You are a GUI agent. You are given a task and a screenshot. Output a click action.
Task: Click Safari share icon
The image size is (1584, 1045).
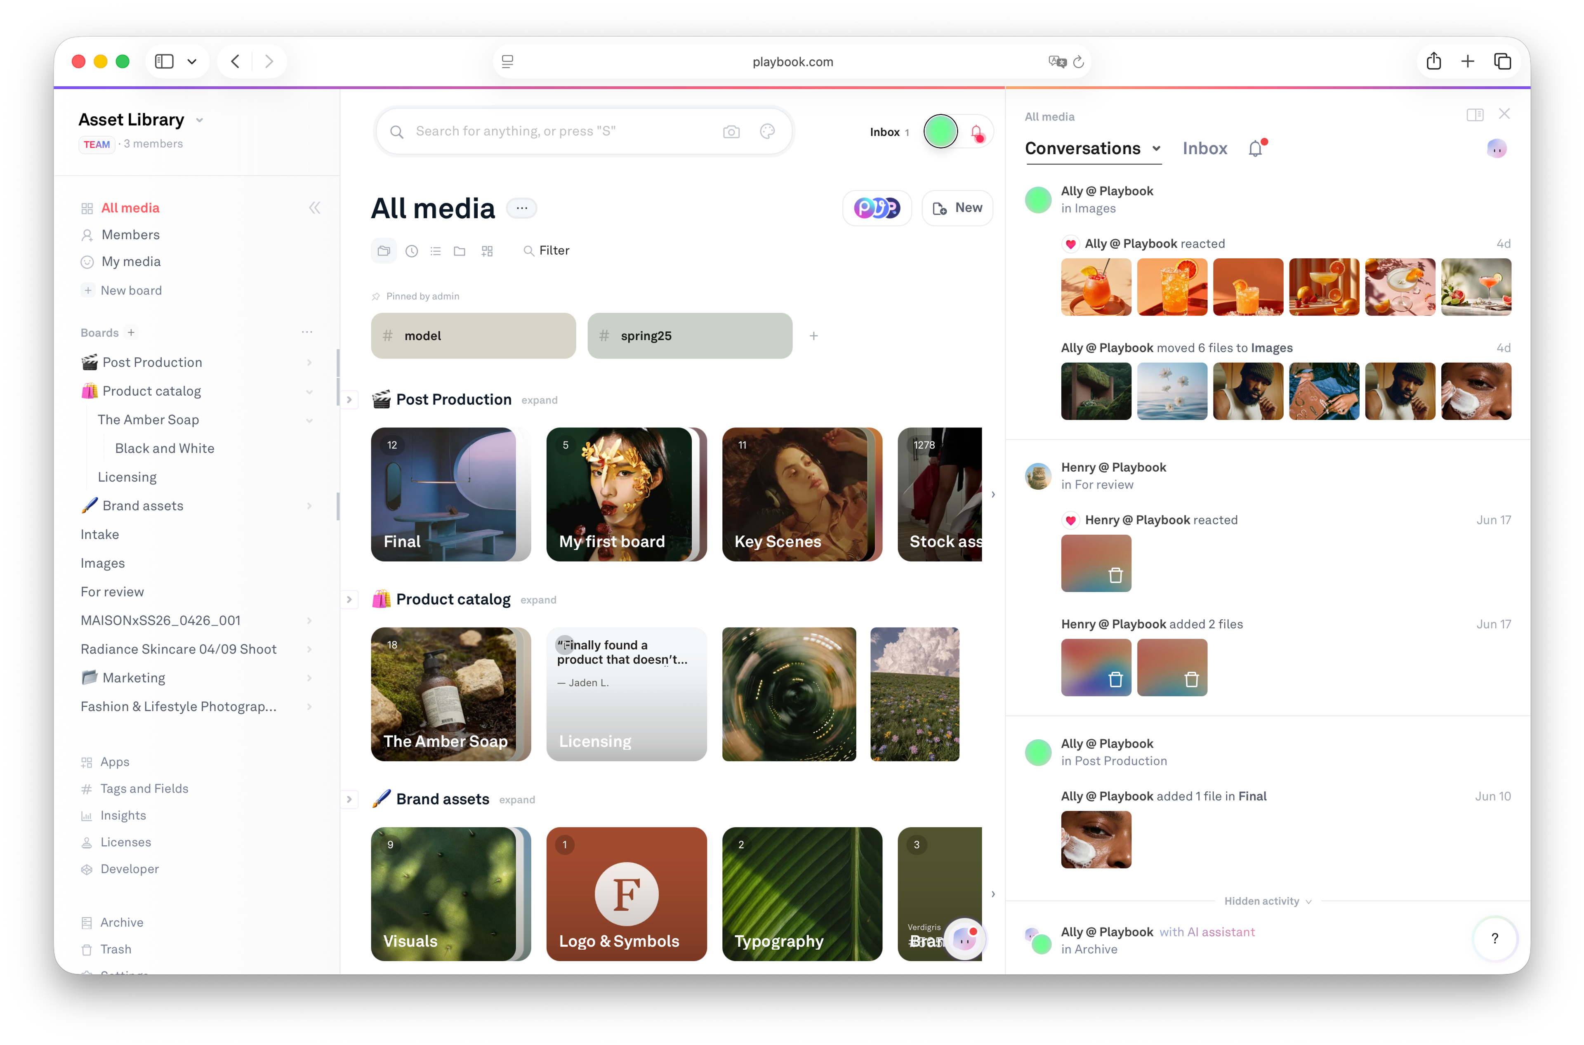(1433, 61)
